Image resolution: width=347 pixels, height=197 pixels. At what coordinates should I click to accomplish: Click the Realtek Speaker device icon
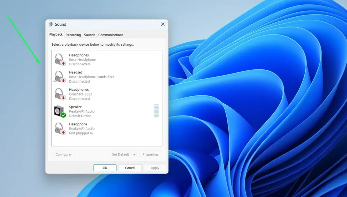point(60,111)
